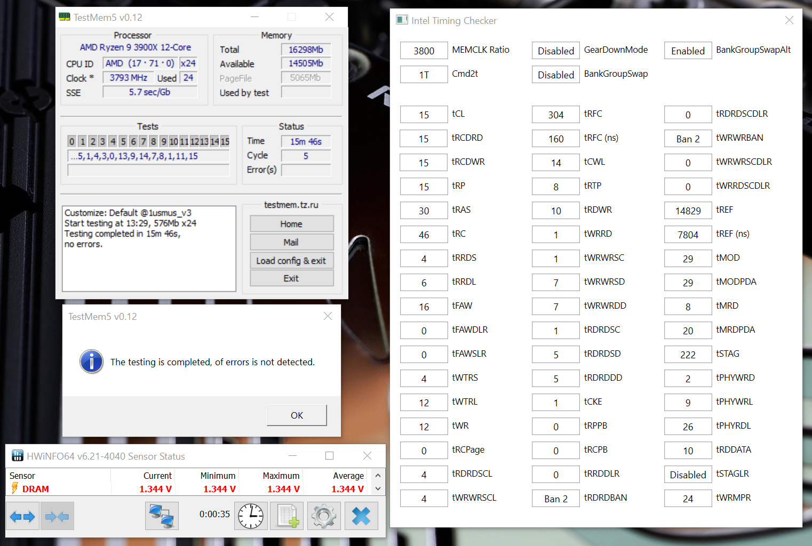Click the Home button in TestMem5

click(291, 224)
